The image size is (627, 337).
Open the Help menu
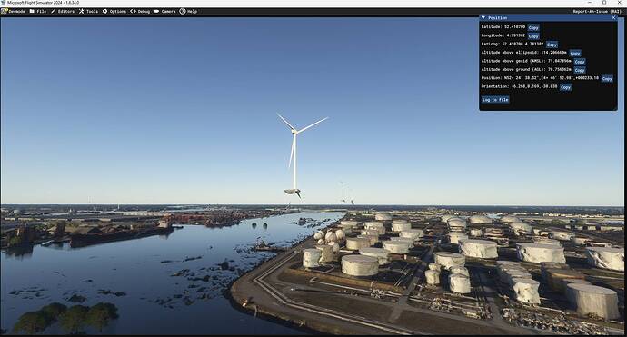tap(188, 11)
